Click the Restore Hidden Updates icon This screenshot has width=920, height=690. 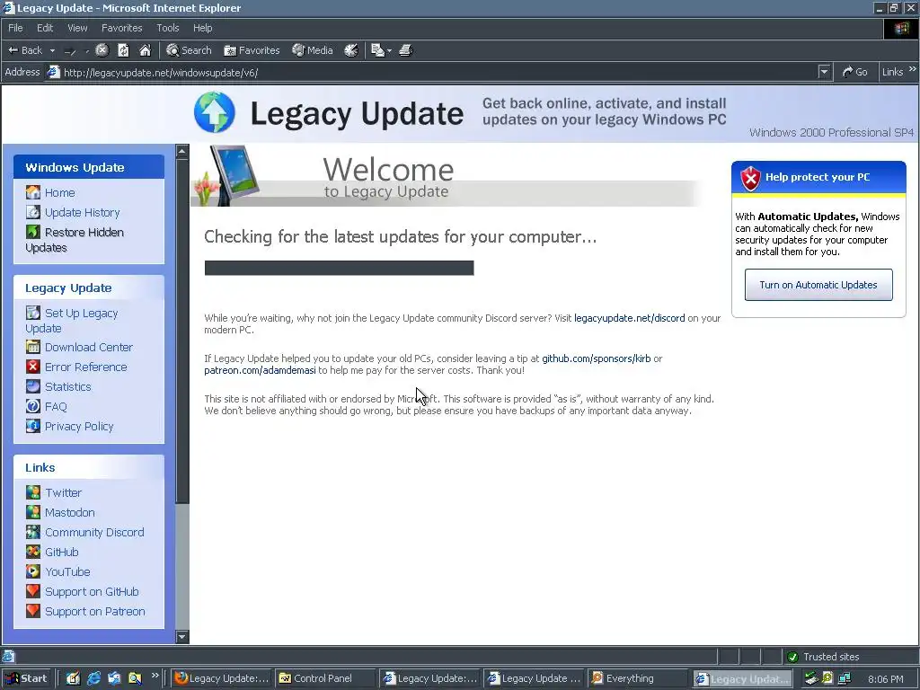tap(33, 232)
